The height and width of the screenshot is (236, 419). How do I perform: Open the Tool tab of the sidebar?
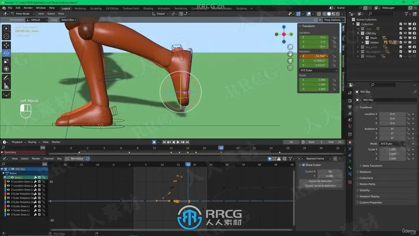(x=343, y=38)
